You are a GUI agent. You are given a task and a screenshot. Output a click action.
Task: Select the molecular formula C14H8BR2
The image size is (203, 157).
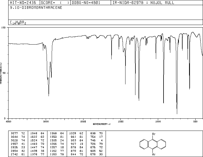[x=18, y=22]
